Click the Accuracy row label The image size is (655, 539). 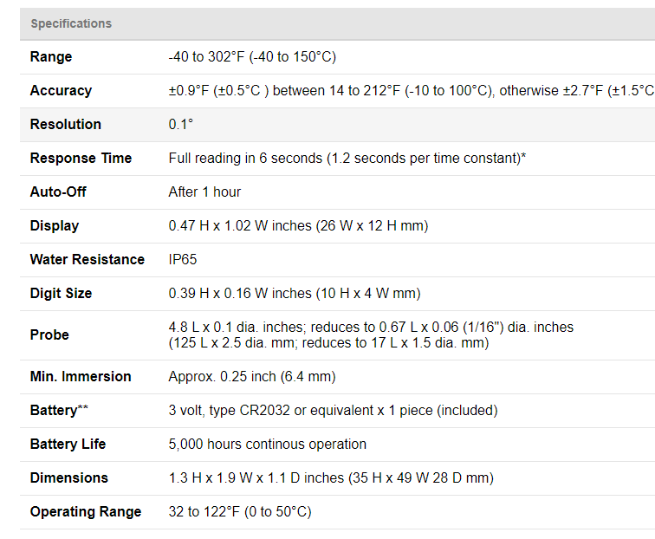(61, 91)
